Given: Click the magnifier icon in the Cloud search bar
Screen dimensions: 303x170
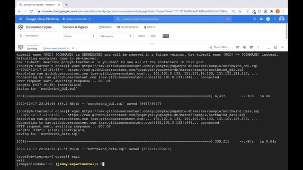Looking at the screenshot, I should [x=118, y=19].
